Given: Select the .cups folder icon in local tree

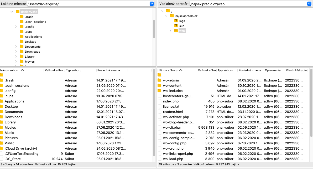Looking at the screenshot, I should 22,31.
